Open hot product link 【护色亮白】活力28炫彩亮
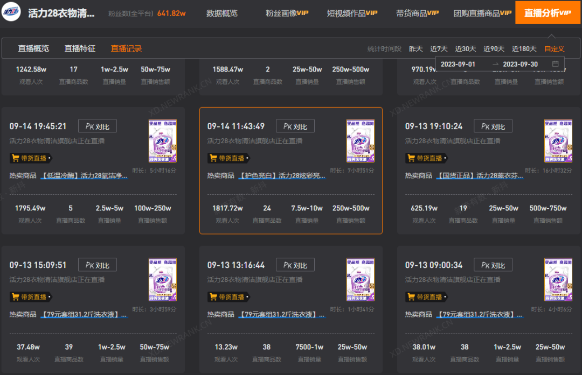Screen dimensions: 582x375 (x=282, y=175)
